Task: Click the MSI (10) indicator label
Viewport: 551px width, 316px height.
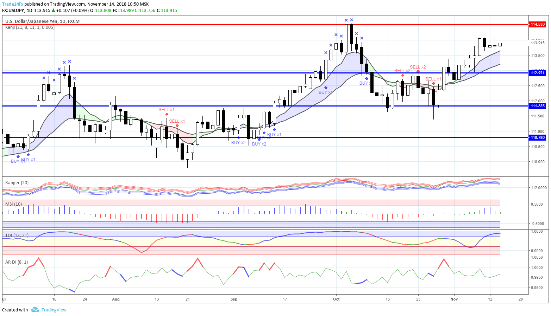Action: 13,204
